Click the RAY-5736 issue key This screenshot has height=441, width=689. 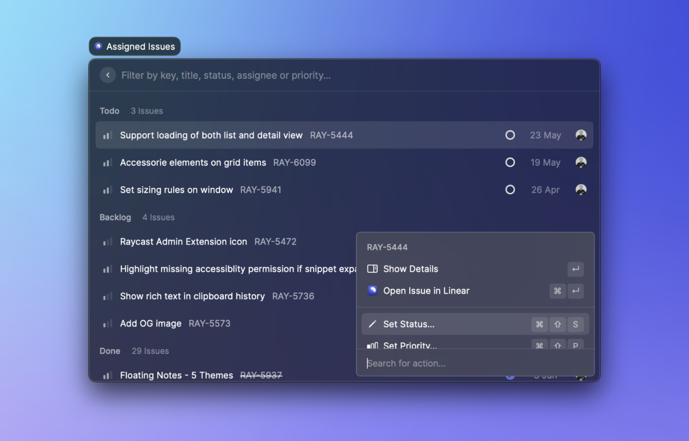[293, 296]
